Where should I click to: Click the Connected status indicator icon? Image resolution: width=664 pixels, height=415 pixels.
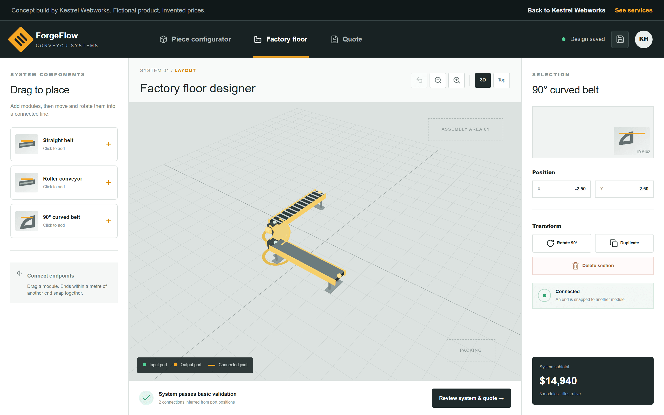click(544, 296)
